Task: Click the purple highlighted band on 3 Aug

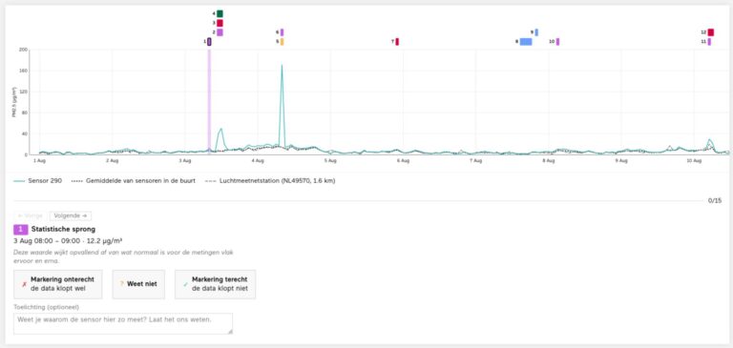Action: [209, 102]
